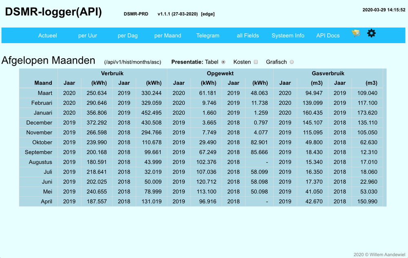Image resolution: width=408 pixels, height=258 pixels.
Task: Open the Systeem Info tab
Action: [x=288, y=35]
